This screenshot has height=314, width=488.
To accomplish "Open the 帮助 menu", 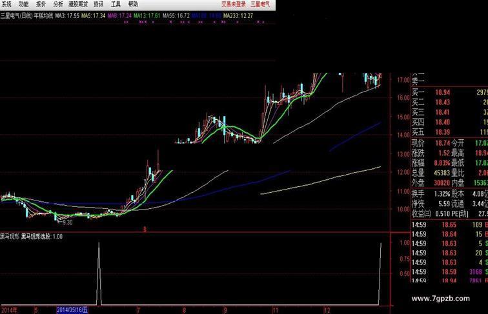I will point(133,4).
